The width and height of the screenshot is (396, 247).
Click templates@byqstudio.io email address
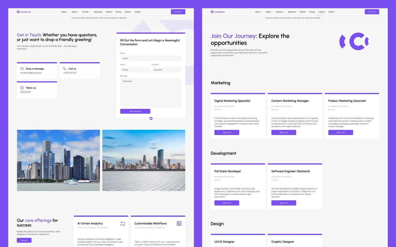point(31,73)
